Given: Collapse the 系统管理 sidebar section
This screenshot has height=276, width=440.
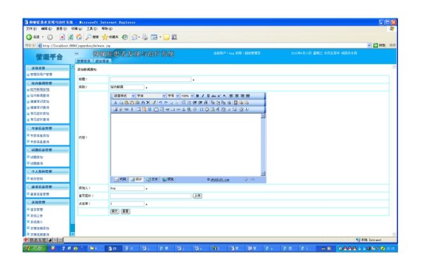Looking at the screenshot, I should click(x=48, y=202).
